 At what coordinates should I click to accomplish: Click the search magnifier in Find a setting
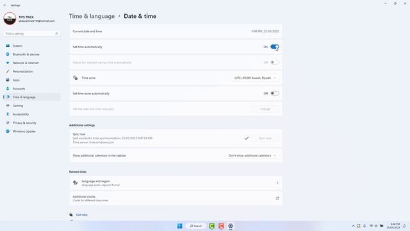[56, 33]
